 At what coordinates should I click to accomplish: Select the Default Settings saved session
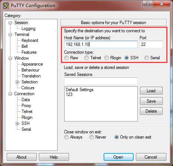tap(79, 90)
